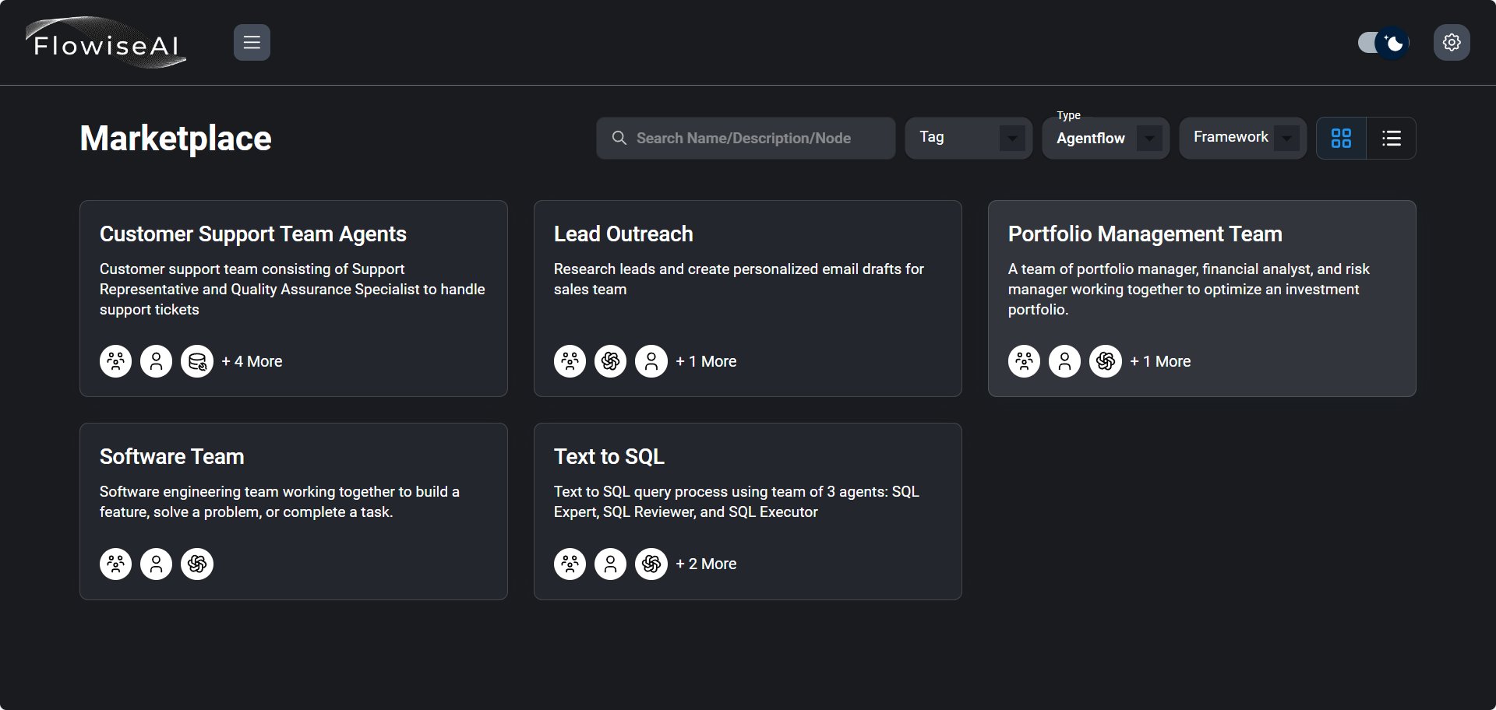Click supervisor team icon in Portfolio Management card

[x=1025, y=361]
